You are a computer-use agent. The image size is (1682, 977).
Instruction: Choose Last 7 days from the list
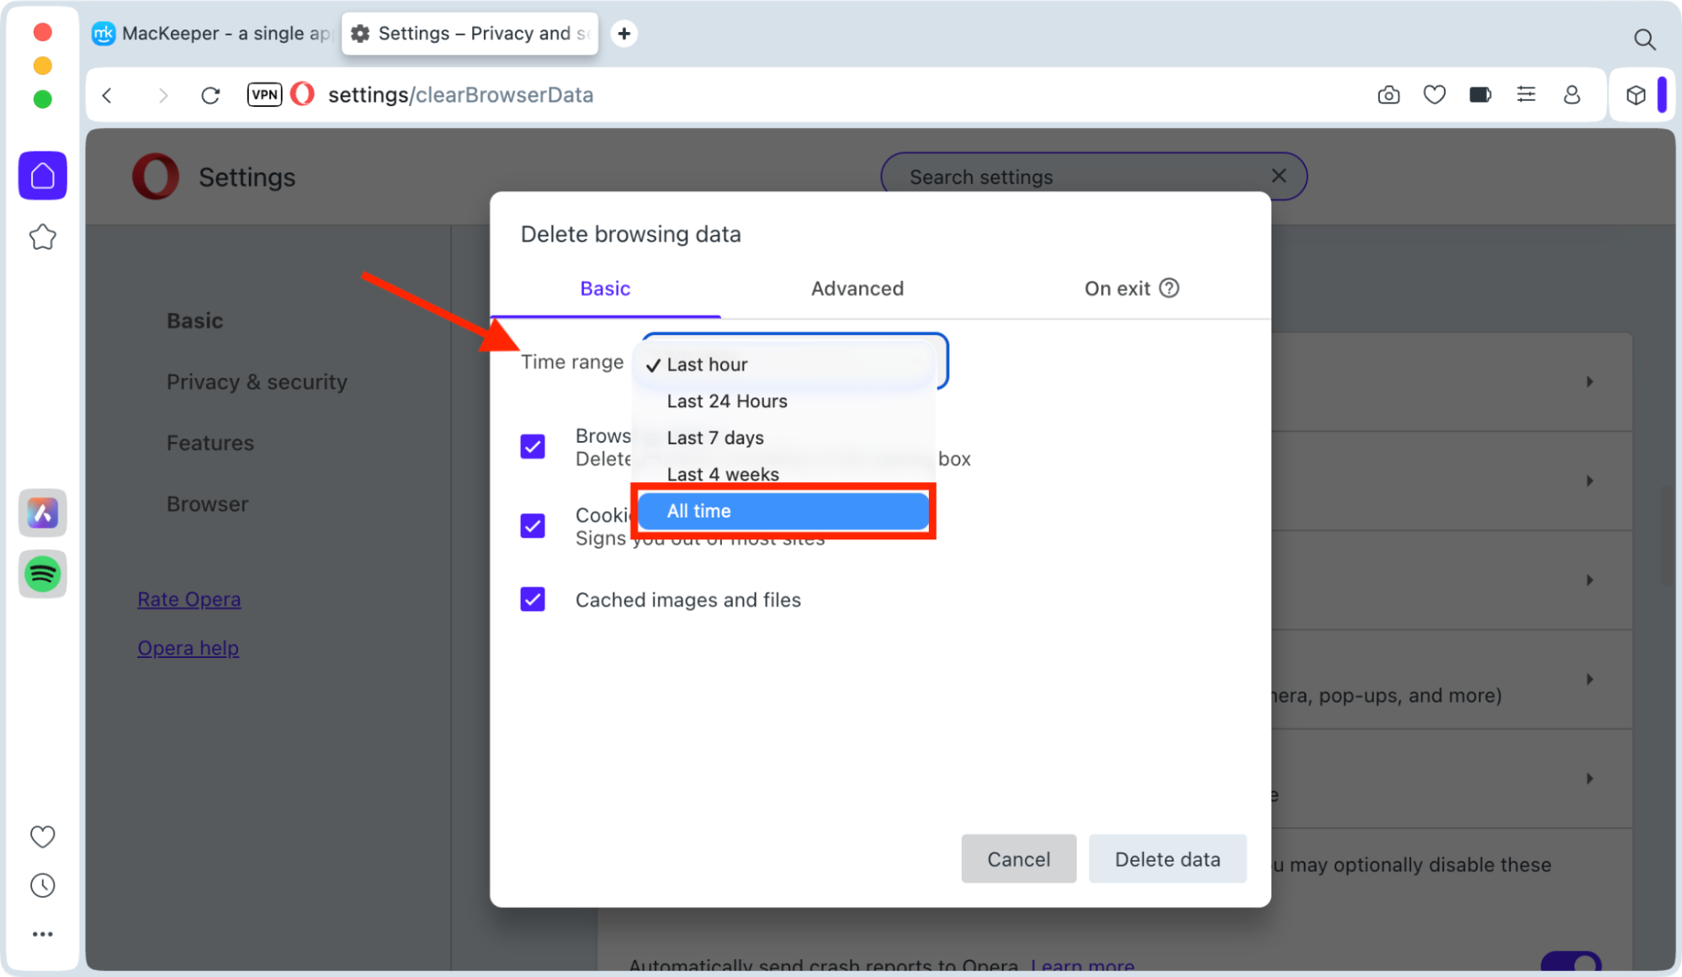pos(714,437)
